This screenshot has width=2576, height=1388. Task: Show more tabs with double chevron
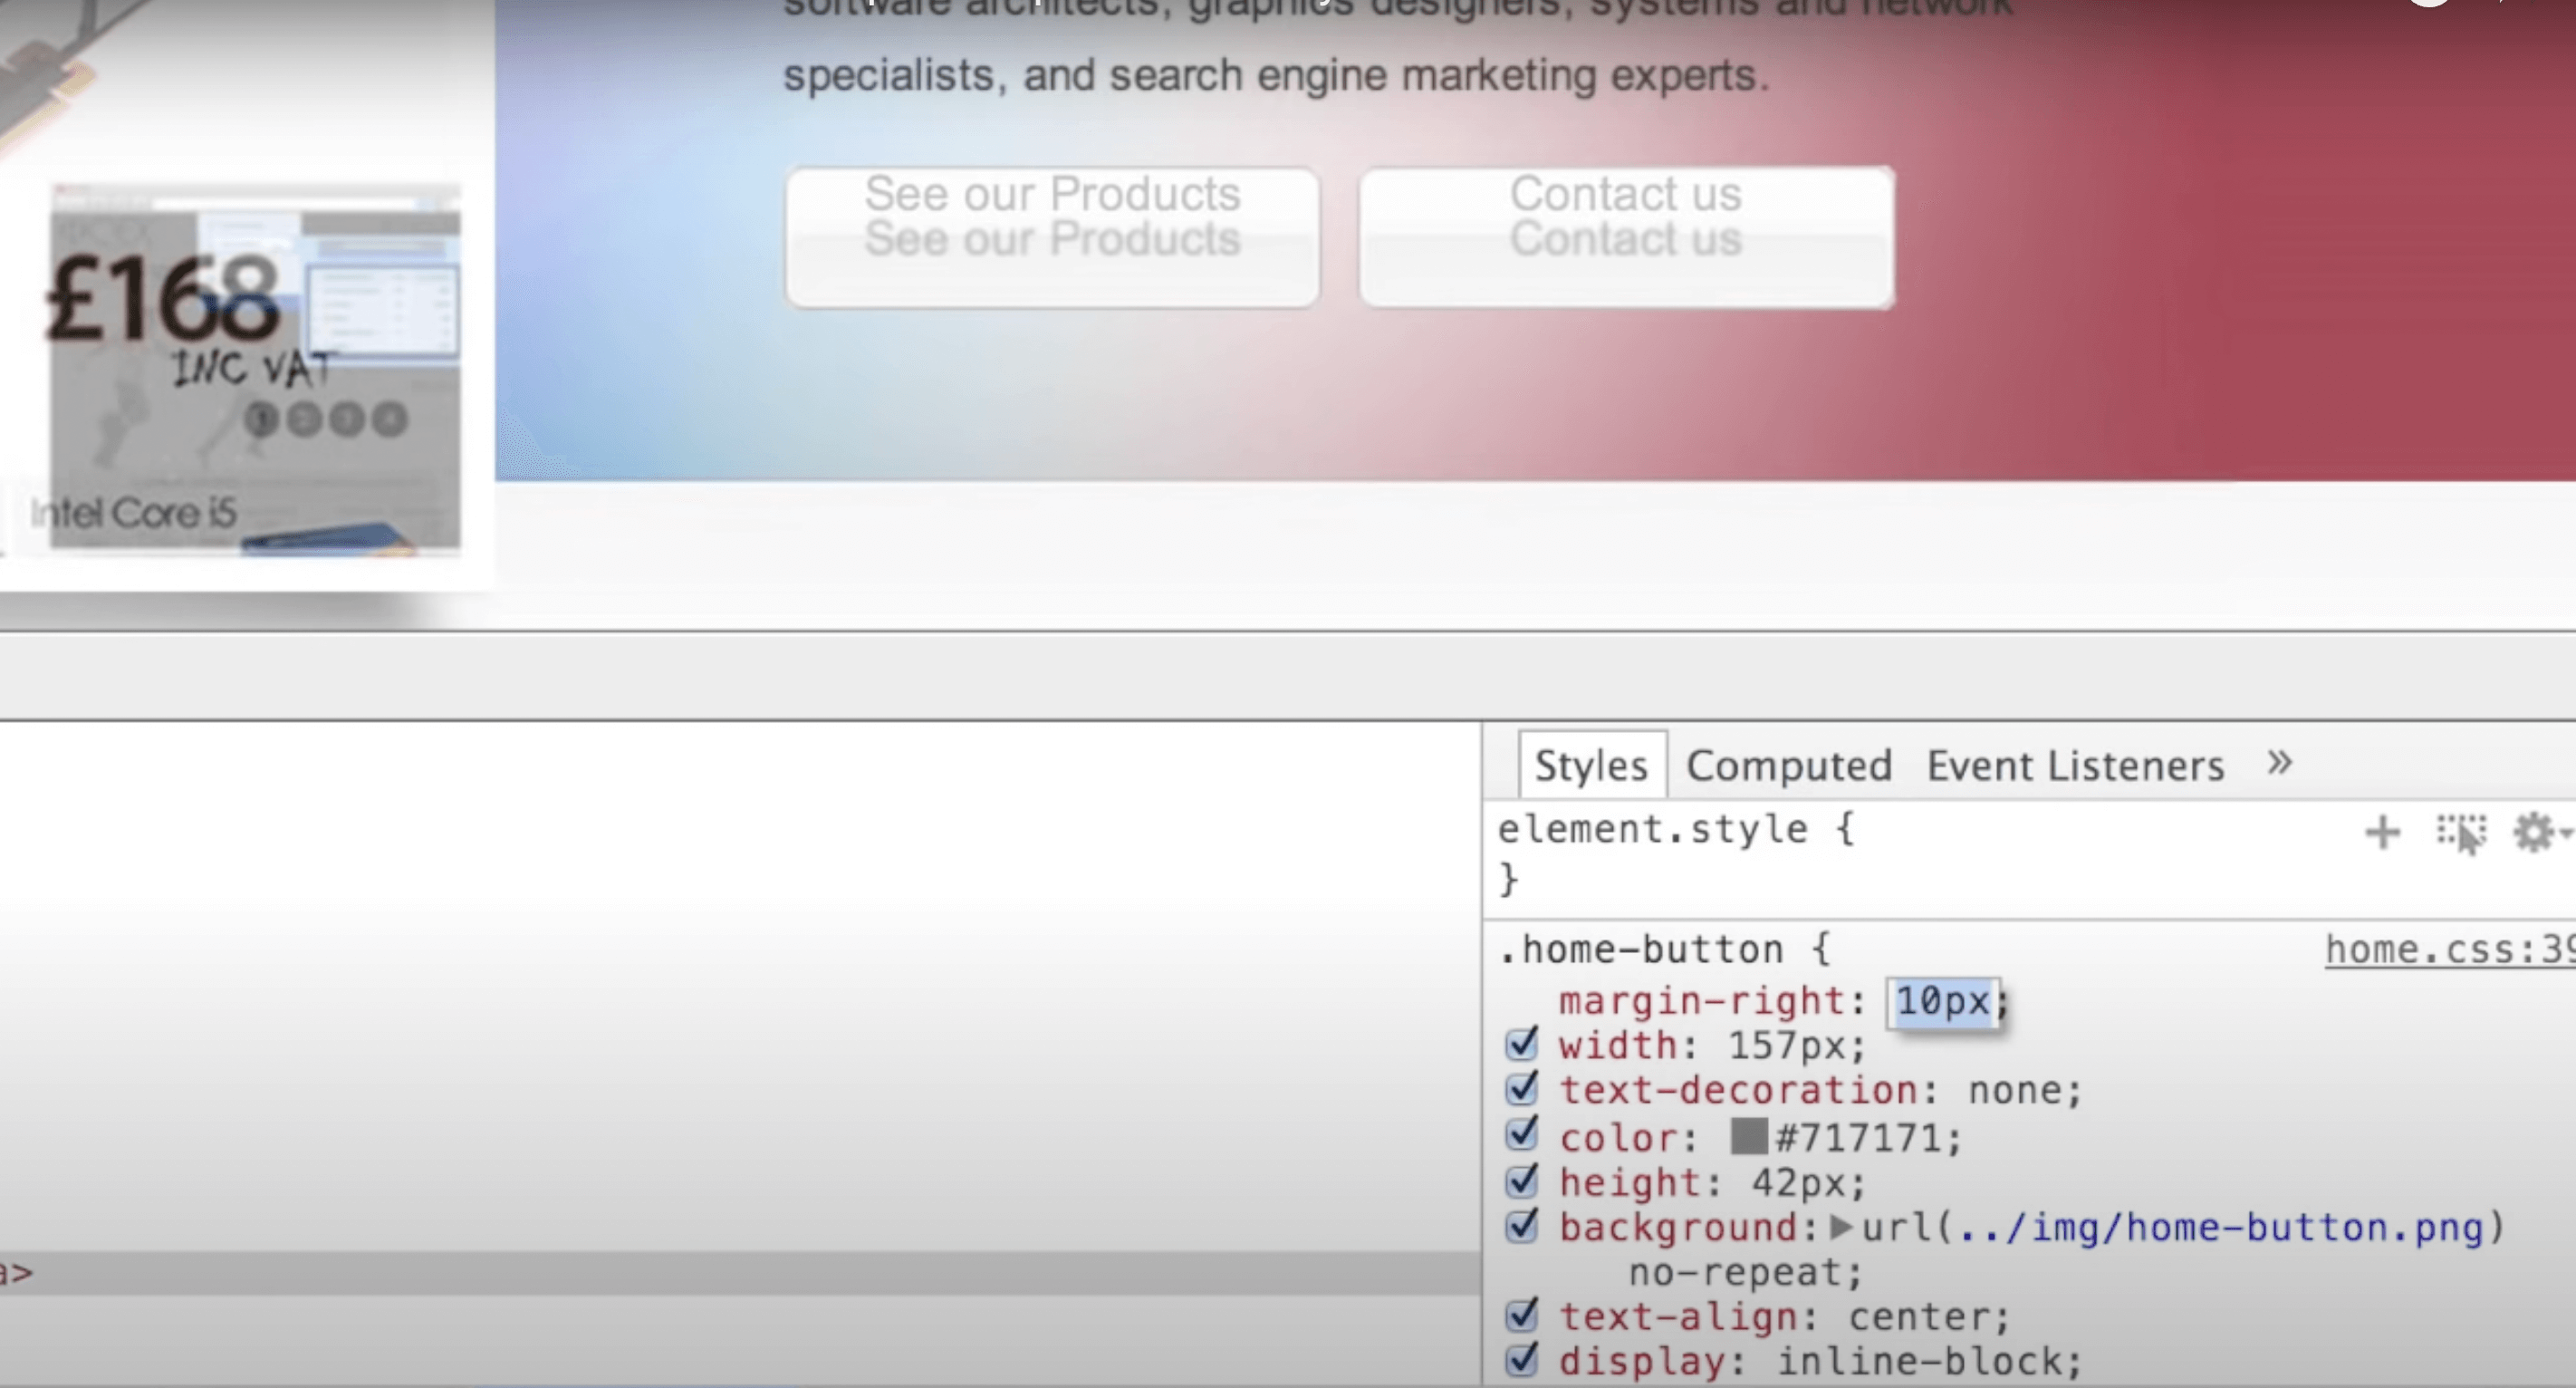[2279, 763]
